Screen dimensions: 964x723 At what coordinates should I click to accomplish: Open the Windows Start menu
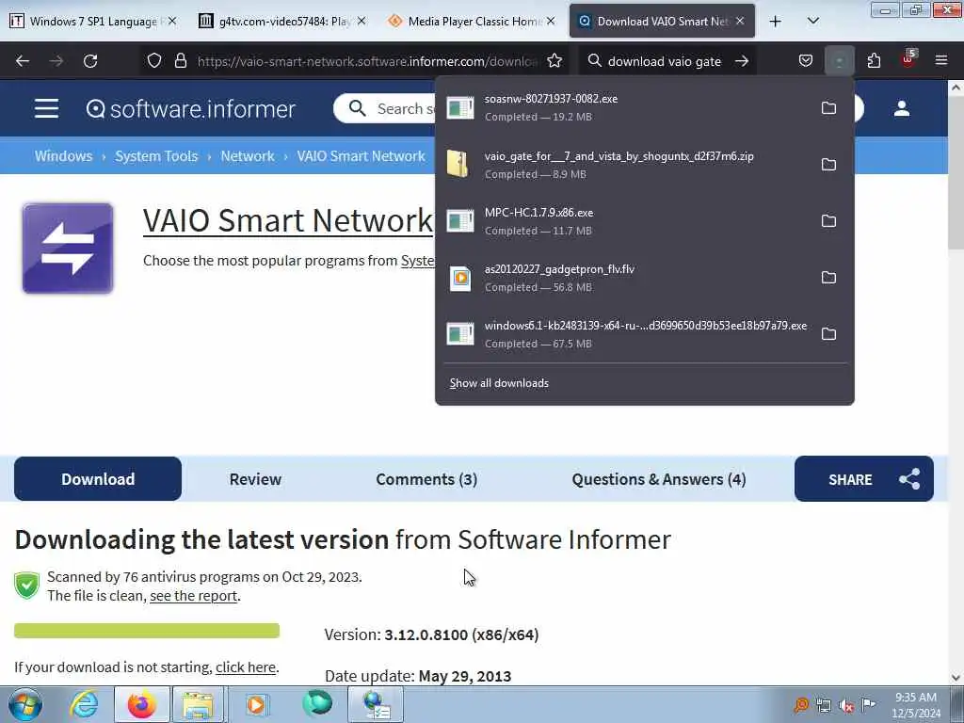(25, 704)
